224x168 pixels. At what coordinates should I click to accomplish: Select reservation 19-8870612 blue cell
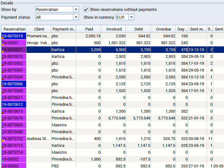coord(14,105)
